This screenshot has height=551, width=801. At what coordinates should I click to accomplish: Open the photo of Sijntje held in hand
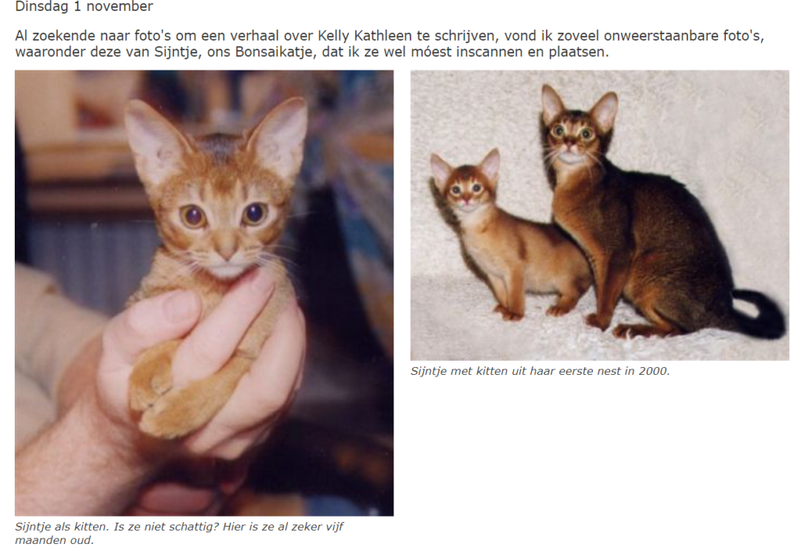pyautogui.click(x=204, y=293)
